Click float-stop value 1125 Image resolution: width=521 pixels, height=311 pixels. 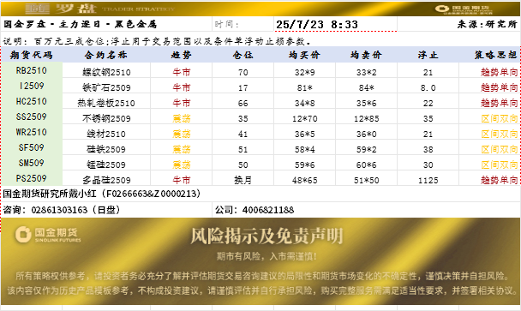coord(428,181)
